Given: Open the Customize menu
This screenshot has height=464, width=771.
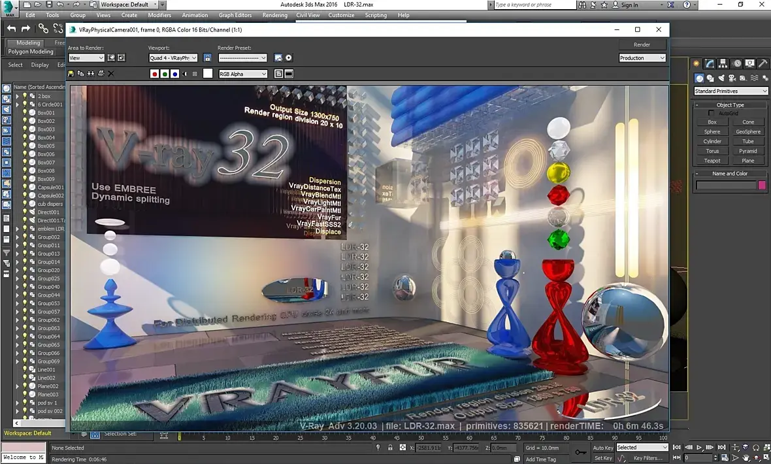Looking at the screenshot, I should coord(341,15).
